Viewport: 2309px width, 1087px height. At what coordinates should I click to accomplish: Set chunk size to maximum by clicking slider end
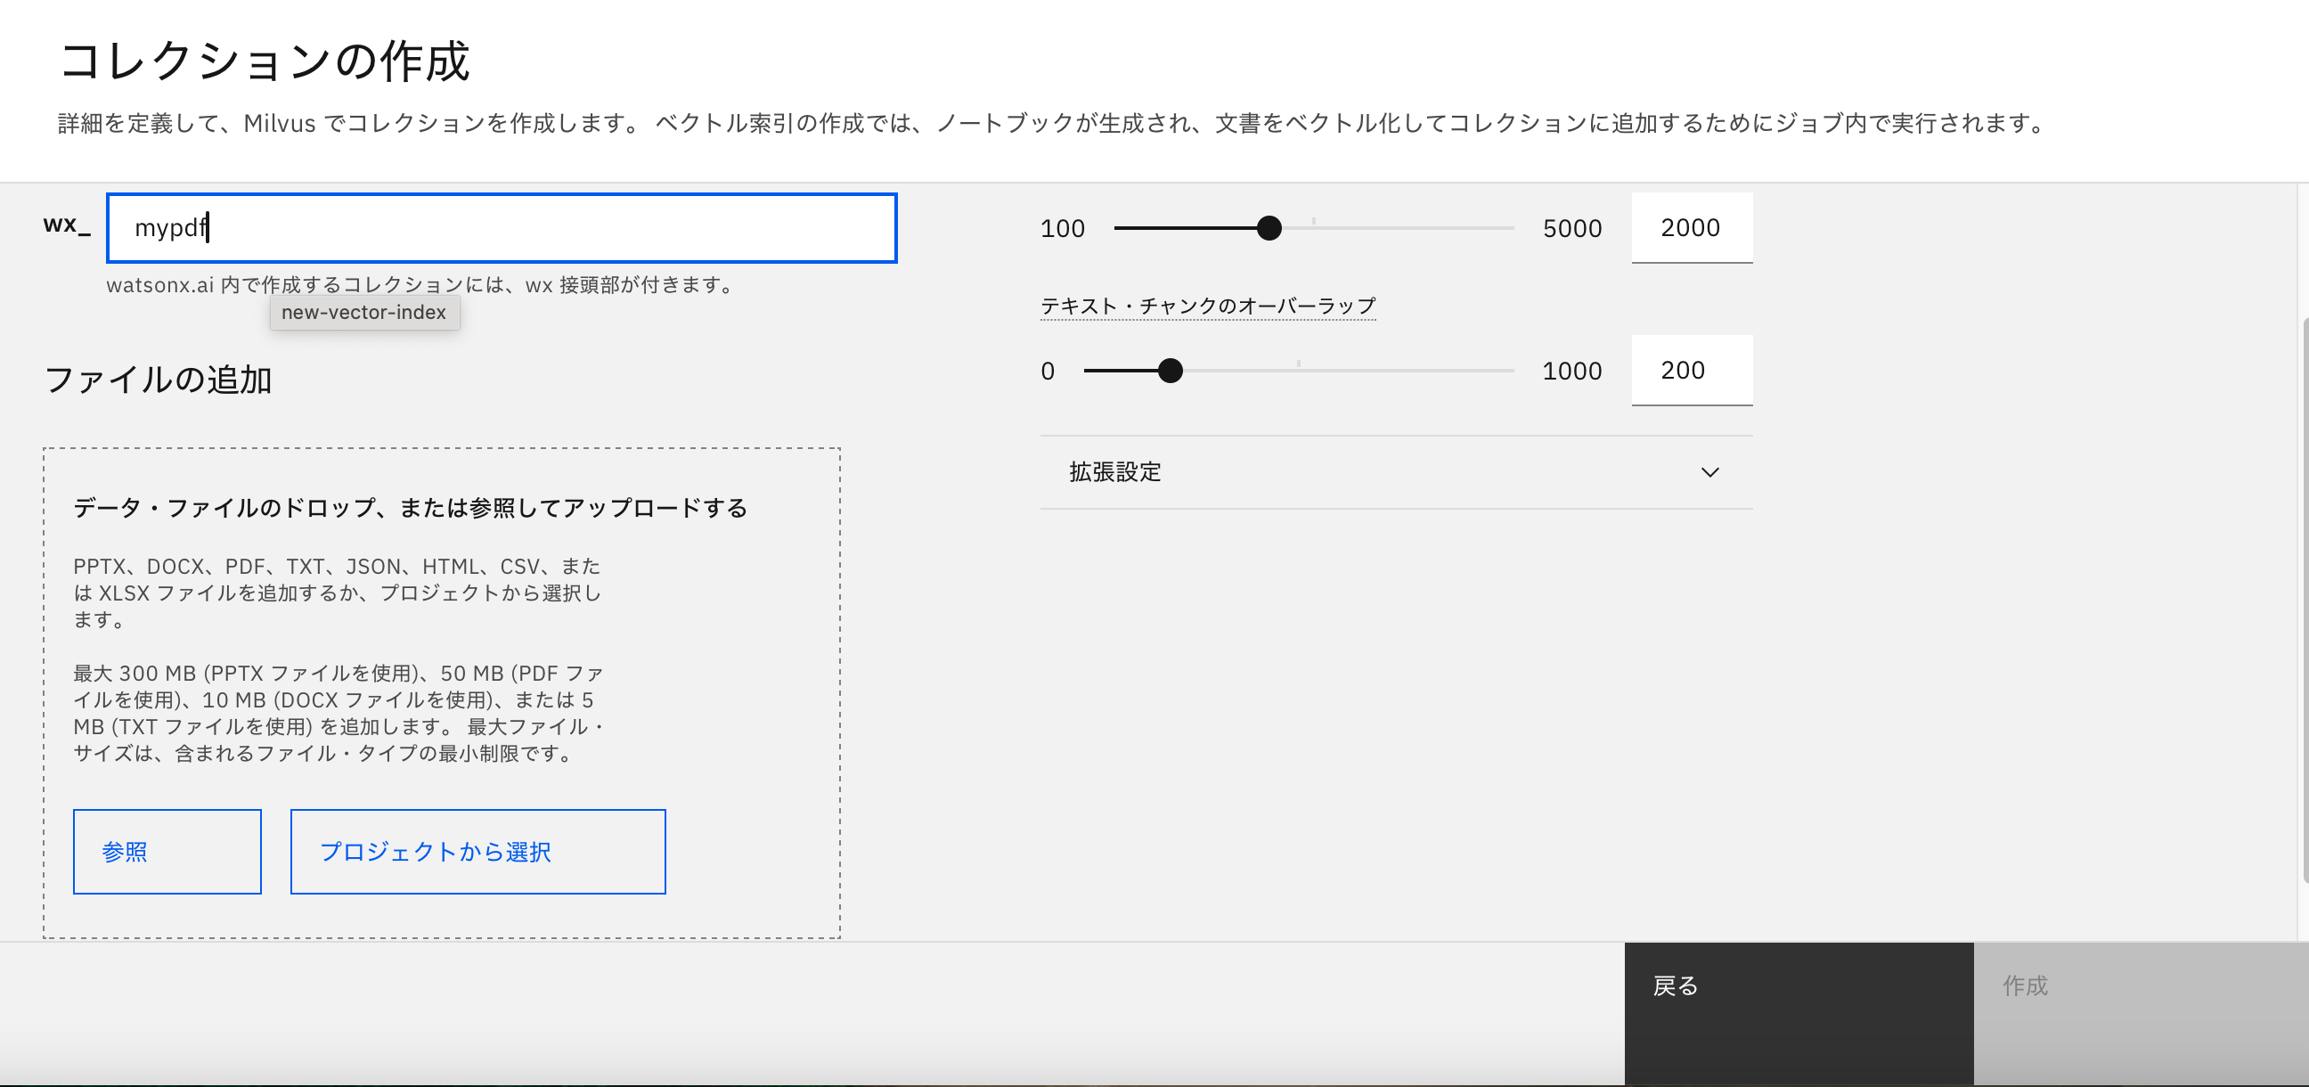pos(1511,228)
